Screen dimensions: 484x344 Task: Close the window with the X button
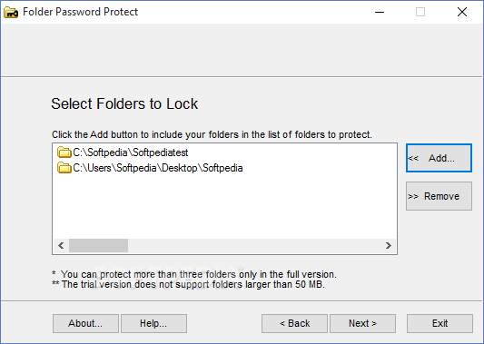[462, 12]
